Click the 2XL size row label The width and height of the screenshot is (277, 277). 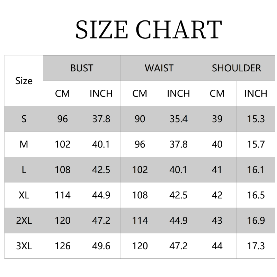(24, 221)
